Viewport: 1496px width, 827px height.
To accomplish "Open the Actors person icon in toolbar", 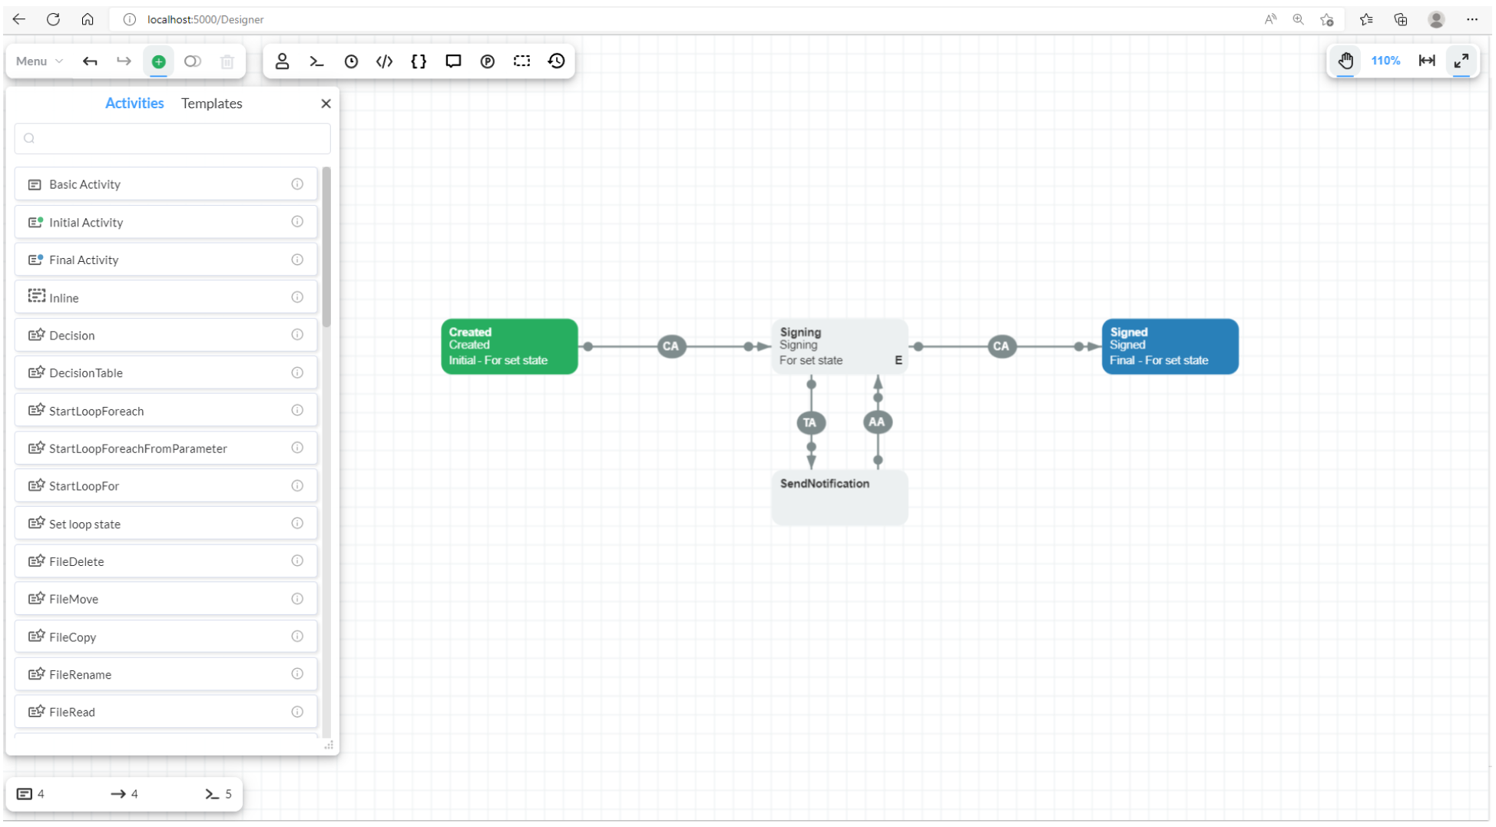I will 282,61.
